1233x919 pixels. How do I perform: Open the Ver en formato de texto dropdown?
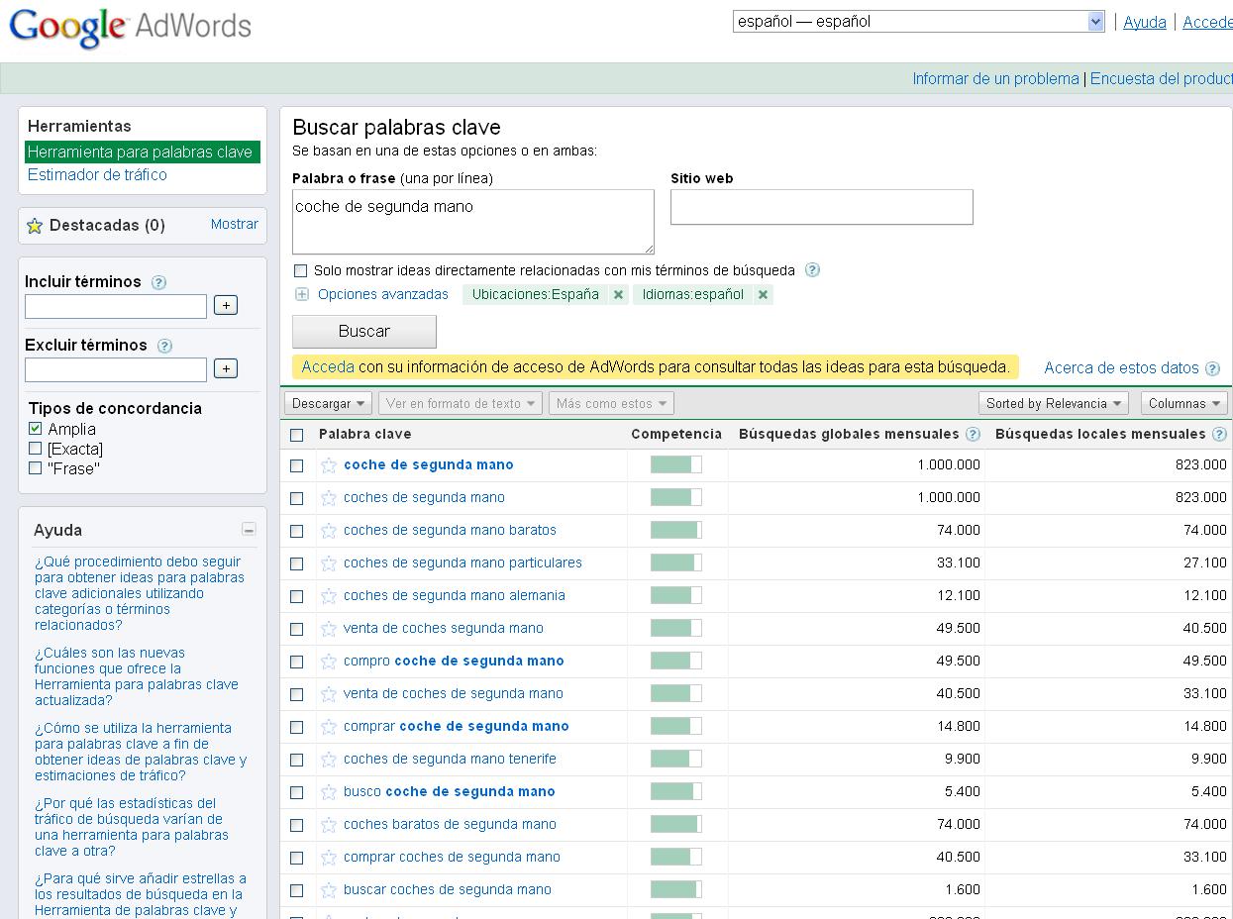coord(461,403)
